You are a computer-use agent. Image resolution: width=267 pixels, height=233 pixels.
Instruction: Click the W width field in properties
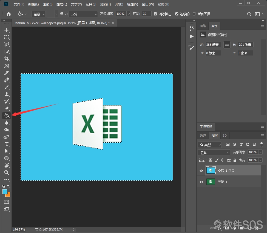pyautogui.click(x=213, y=45)
